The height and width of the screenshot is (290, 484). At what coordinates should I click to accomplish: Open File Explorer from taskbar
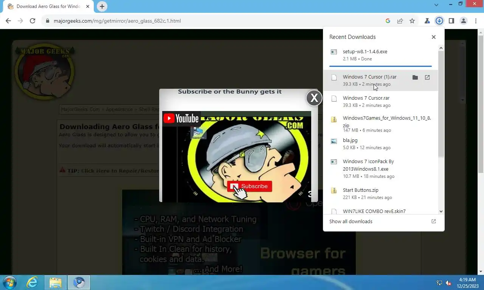(x=55, y=282)
